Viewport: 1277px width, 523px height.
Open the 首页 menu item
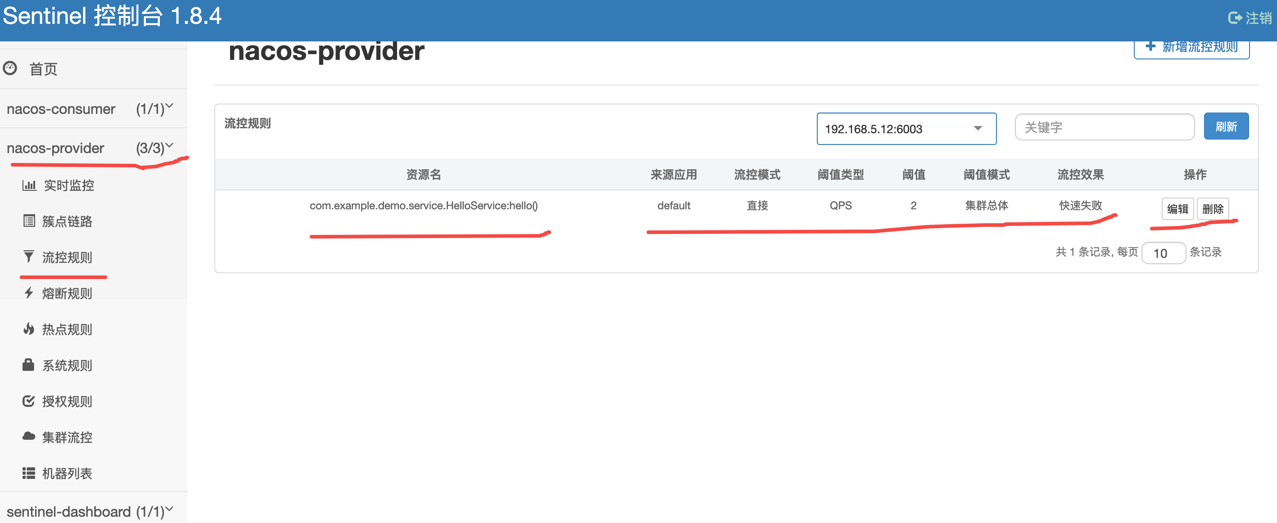point(44,69)
